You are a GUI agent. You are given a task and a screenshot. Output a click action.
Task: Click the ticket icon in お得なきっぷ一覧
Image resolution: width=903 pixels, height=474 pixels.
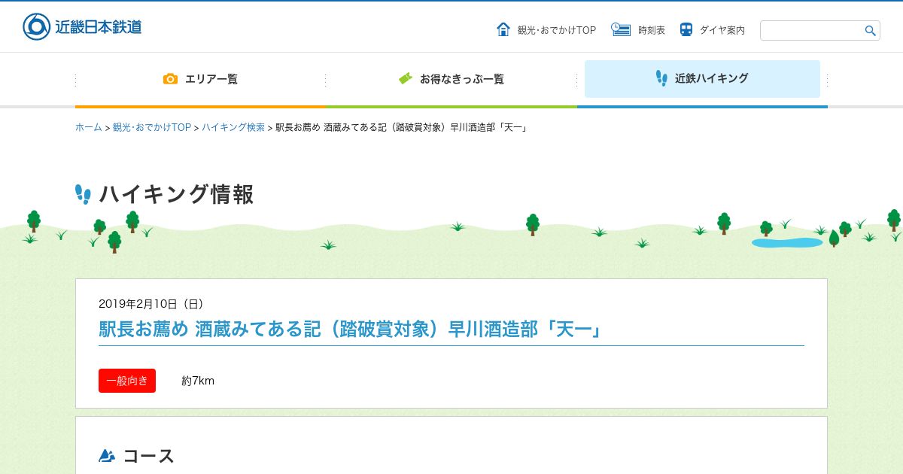(x=406, y=78)
